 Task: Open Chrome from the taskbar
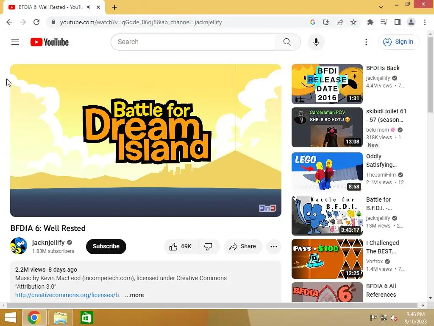pos(34,318)
